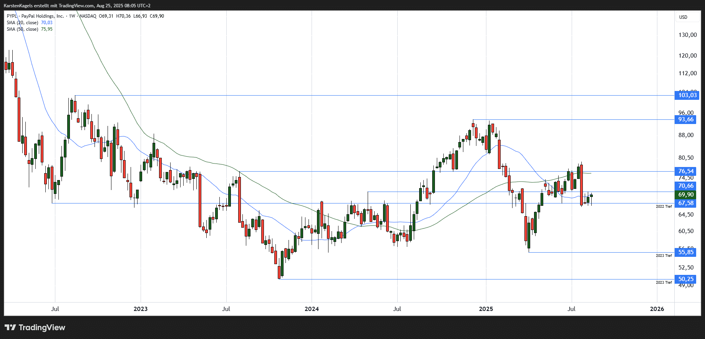Select the 93,66 price level label
The width and height of the screenshot is (705, 339).
[686, 120]
